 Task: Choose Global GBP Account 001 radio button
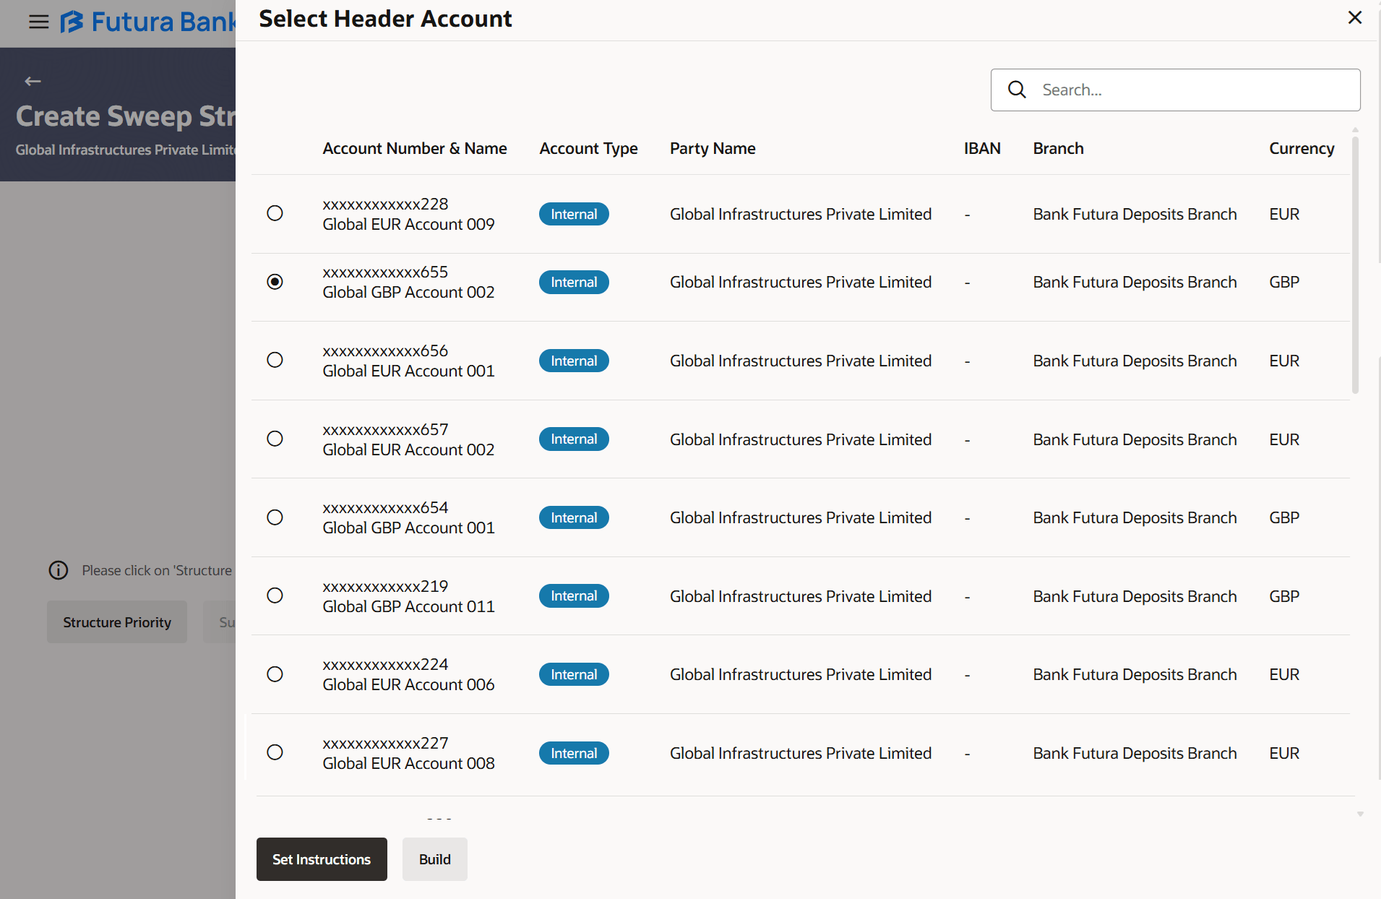275,517
